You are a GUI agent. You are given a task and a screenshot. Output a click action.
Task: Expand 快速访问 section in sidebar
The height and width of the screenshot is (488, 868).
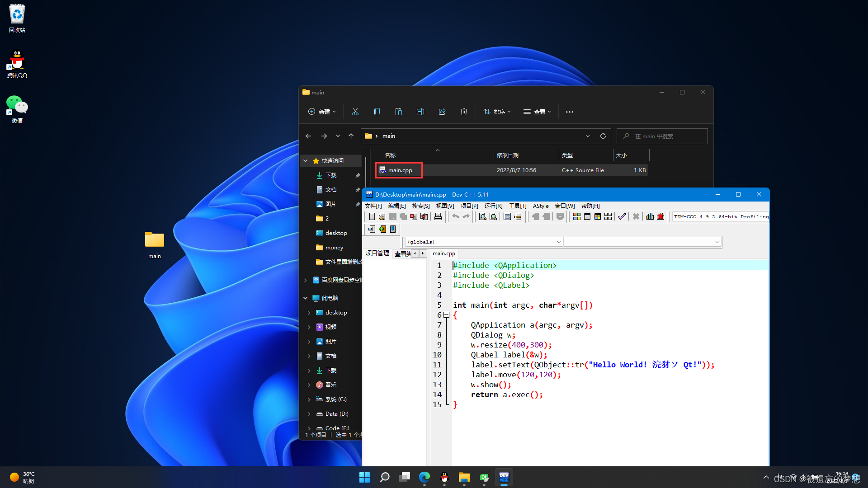point(305,160)
